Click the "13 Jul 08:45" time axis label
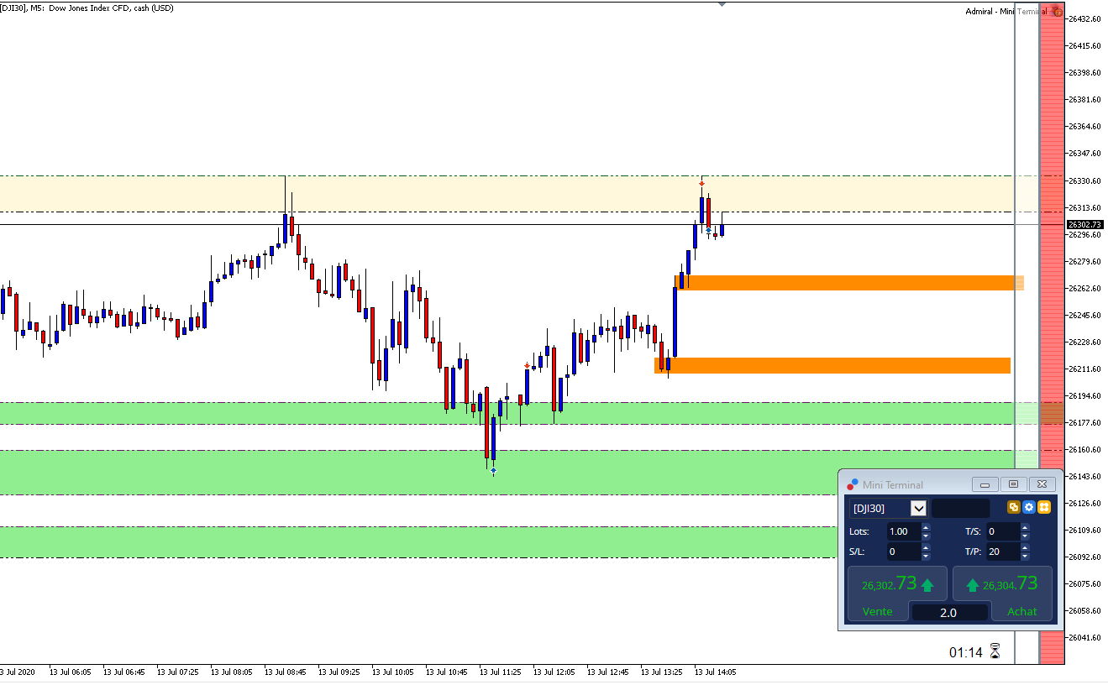 [x=286, y=672]
